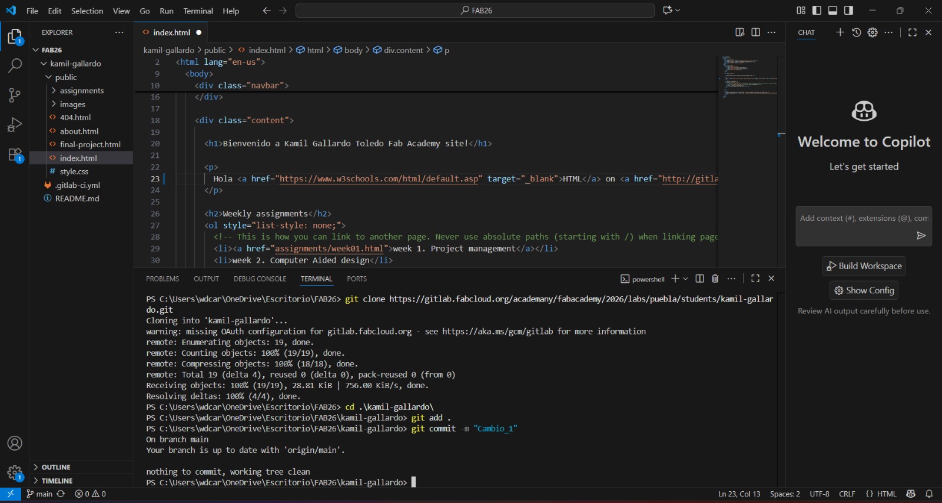Open Customize Layout button
This screenshot has width=942, height=503.
point(801,11)
